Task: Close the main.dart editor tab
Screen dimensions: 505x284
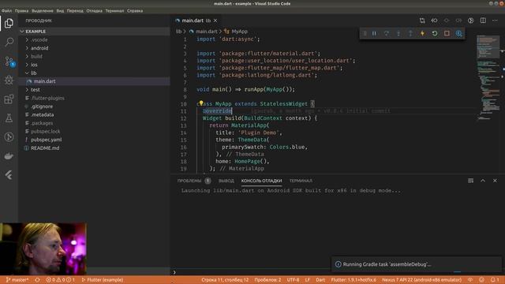Action: 215,21
